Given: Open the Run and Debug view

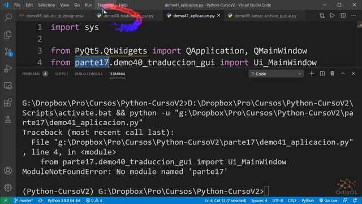Looking at the screenshot, I should (8, 69).
